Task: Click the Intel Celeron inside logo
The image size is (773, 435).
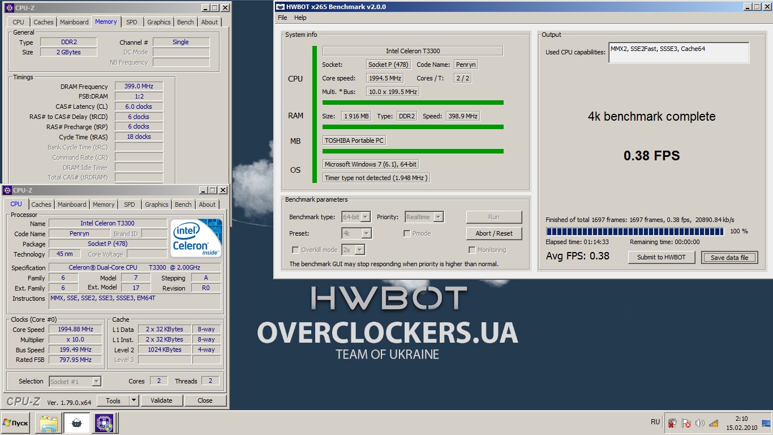Action: (196, 238)
